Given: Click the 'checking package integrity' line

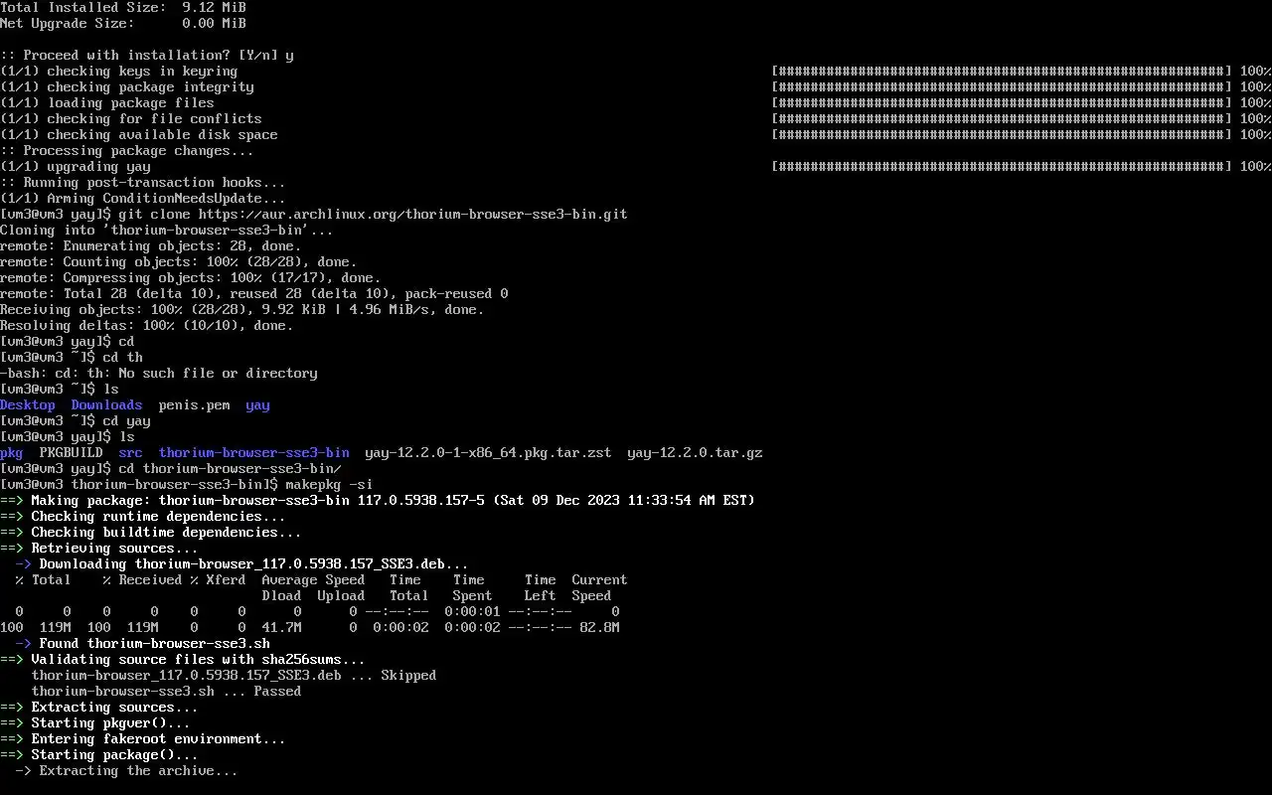Looking at the screenshot, I should tap(127, 86).
